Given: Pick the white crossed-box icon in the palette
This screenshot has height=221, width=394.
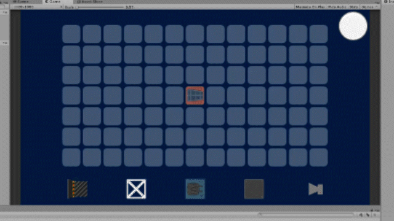Looking at the screenshot, I should point(136,189).
